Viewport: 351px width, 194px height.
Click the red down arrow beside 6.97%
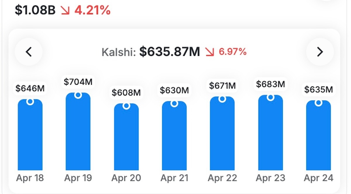(x=210, y=52)
